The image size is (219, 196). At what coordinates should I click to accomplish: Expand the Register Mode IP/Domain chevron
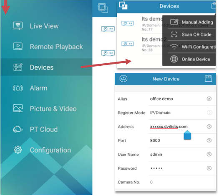[x=209, y=113]
